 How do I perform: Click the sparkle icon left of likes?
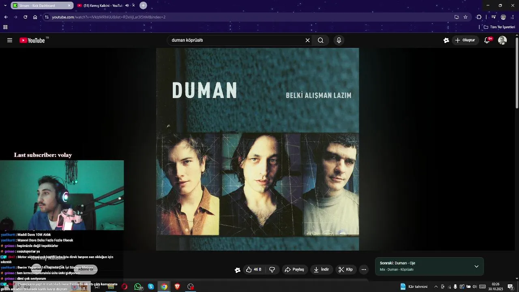click(x=238, y=270)
